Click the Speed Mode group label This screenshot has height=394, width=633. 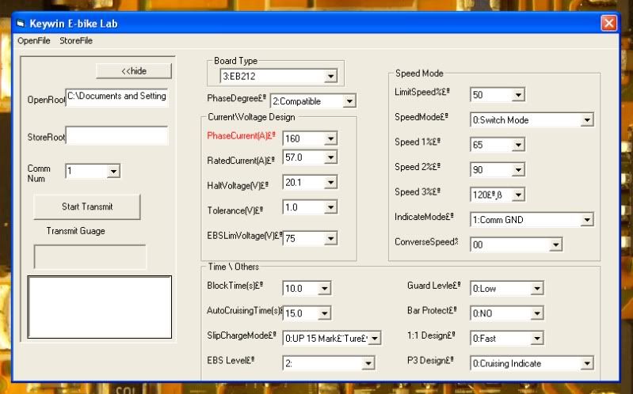[x=419, y=74]
